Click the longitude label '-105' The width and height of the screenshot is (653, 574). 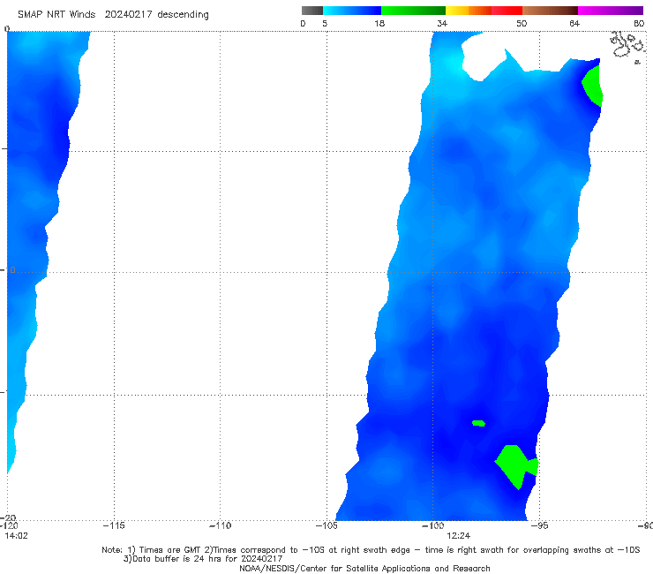pyautogui.click(x=326, y=525)
